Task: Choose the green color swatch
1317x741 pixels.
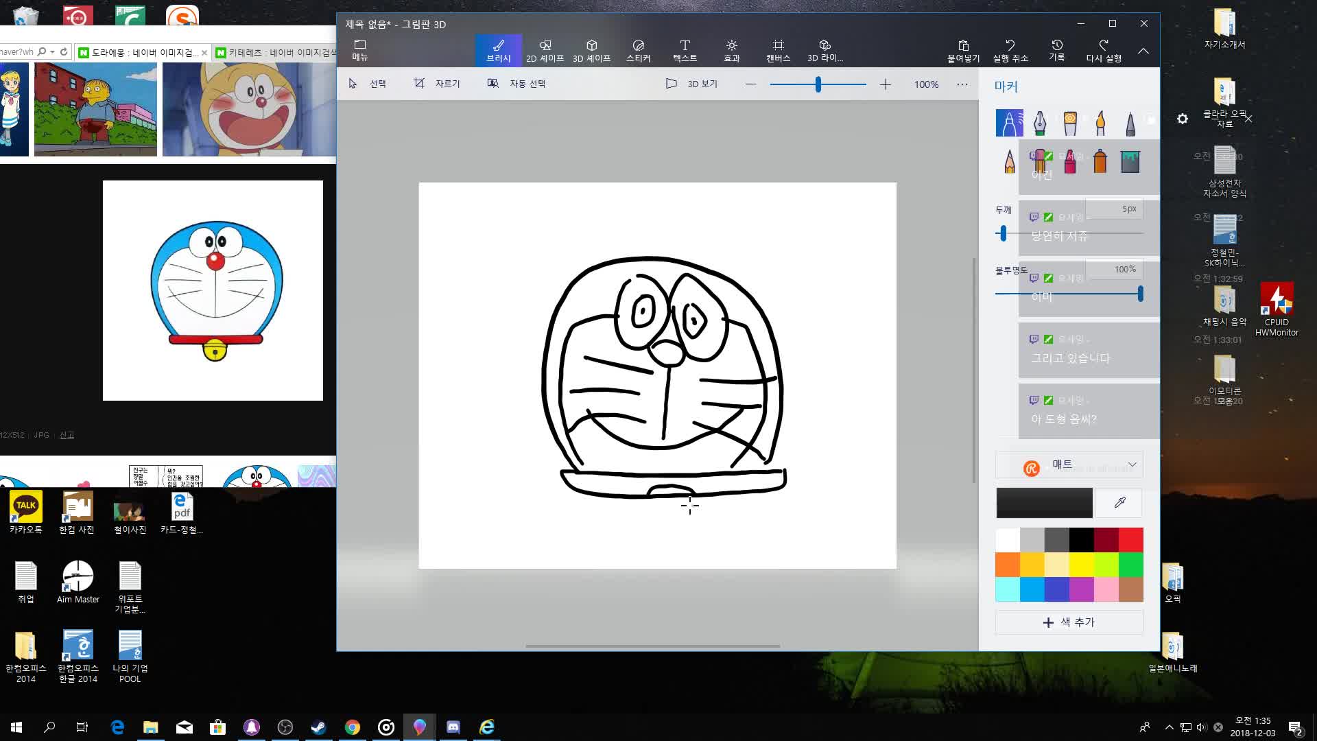Action: 1131,565
